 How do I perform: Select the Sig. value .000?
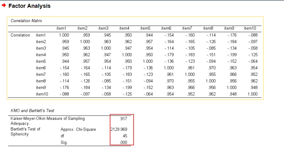(x=123, y=143)
